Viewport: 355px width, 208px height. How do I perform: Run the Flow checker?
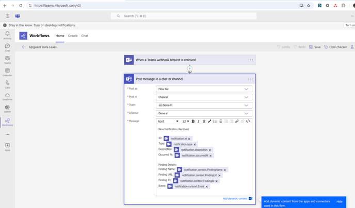point(335,47)
